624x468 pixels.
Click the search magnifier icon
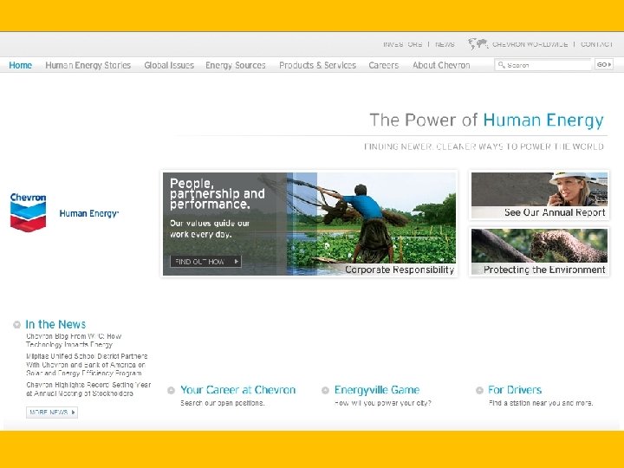click(502, 64)
